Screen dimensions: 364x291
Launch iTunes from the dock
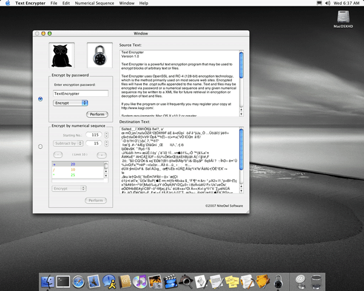click(x=140, y=281)
